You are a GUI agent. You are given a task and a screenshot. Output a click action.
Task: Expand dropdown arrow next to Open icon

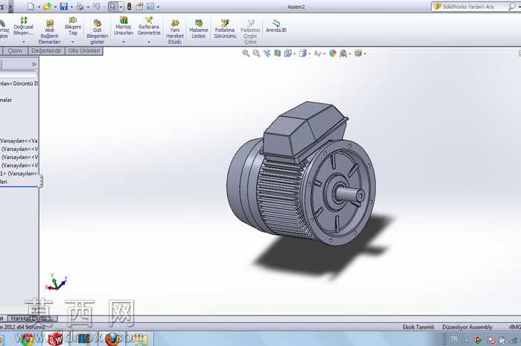55,7
